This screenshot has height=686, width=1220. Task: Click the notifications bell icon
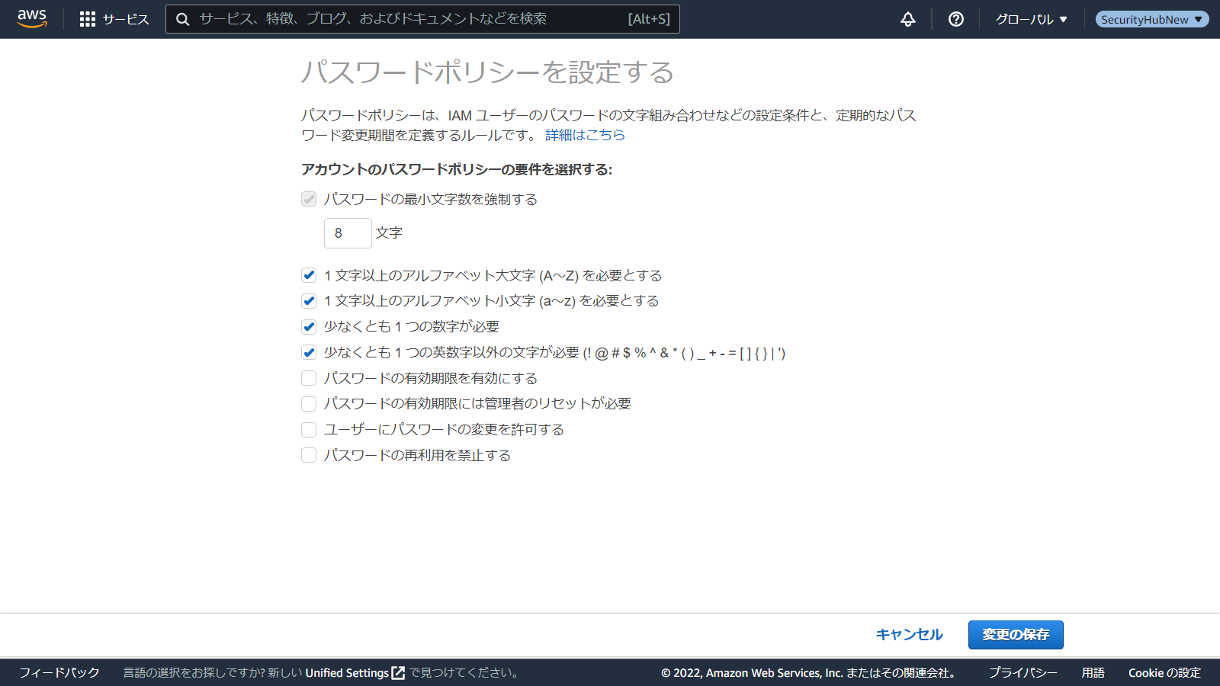click(907, 19)
